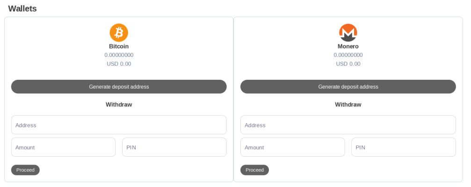Click the Monero USD 0.00 value
This screenshot has width=471, height=187.
pyautogui.click(x=348, y=64)
